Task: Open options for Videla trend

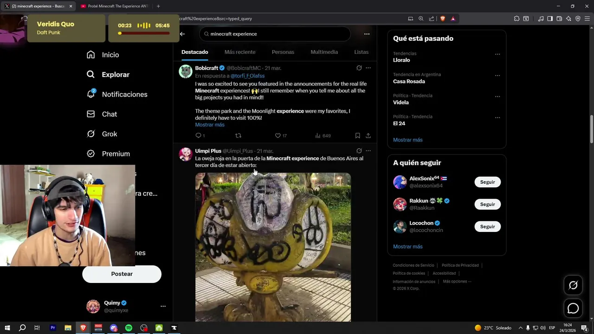Action: click(x=497, y=96)
